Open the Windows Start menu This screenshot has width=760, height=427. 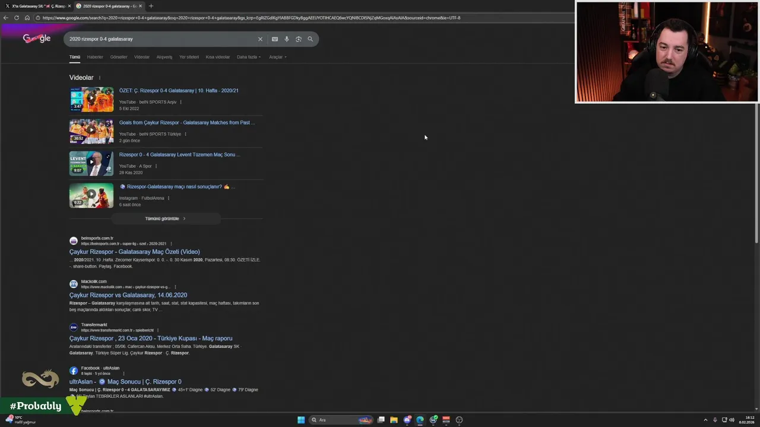coord(301,420)
